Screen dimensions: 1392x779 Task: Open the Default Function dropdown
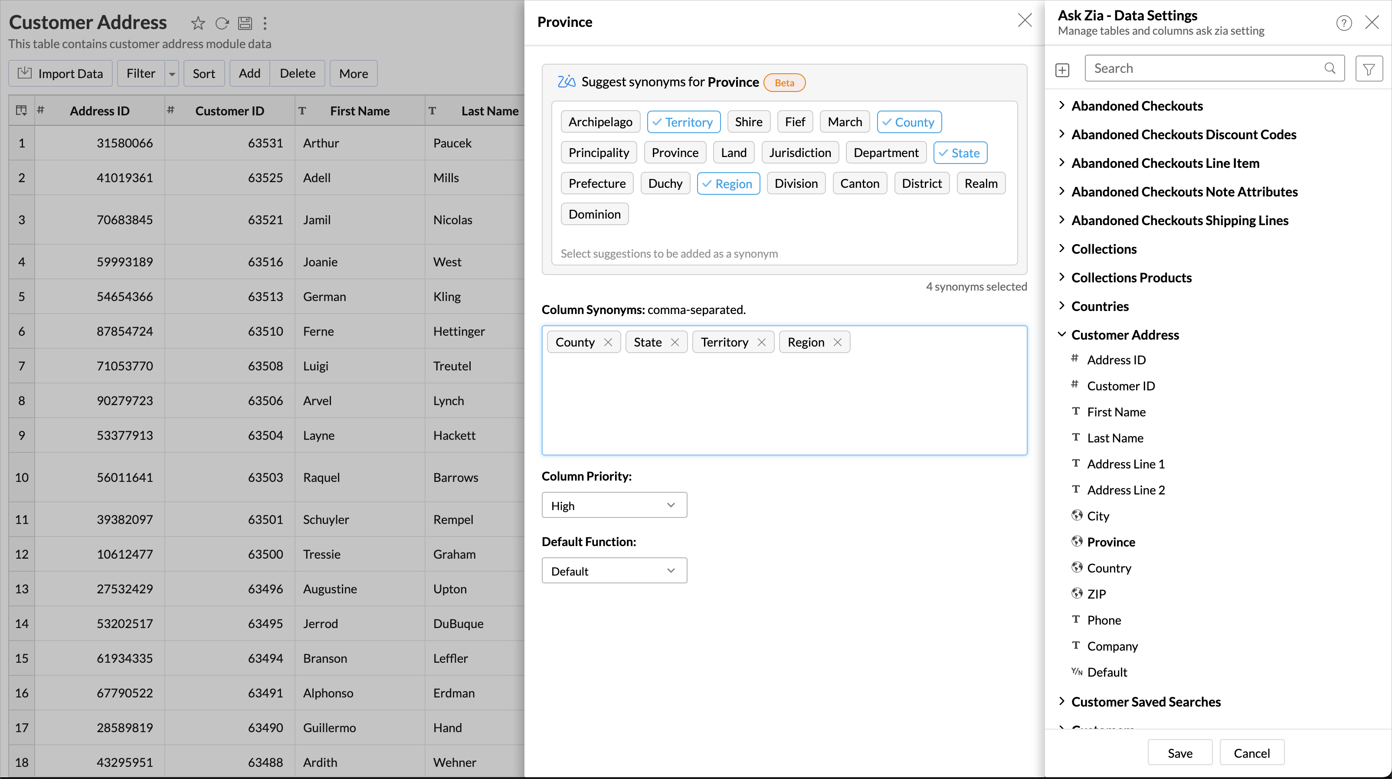click(614, 570)
